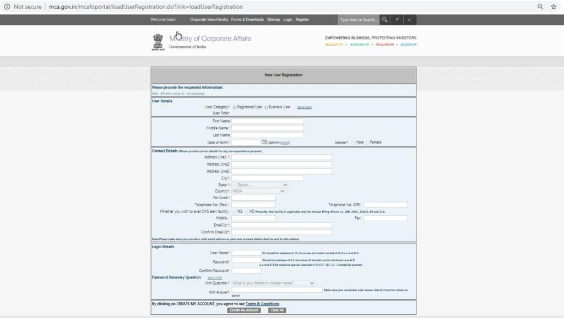Click the Welcome Guest text
The height and width of the screenshot is (318, 564).
163,19
